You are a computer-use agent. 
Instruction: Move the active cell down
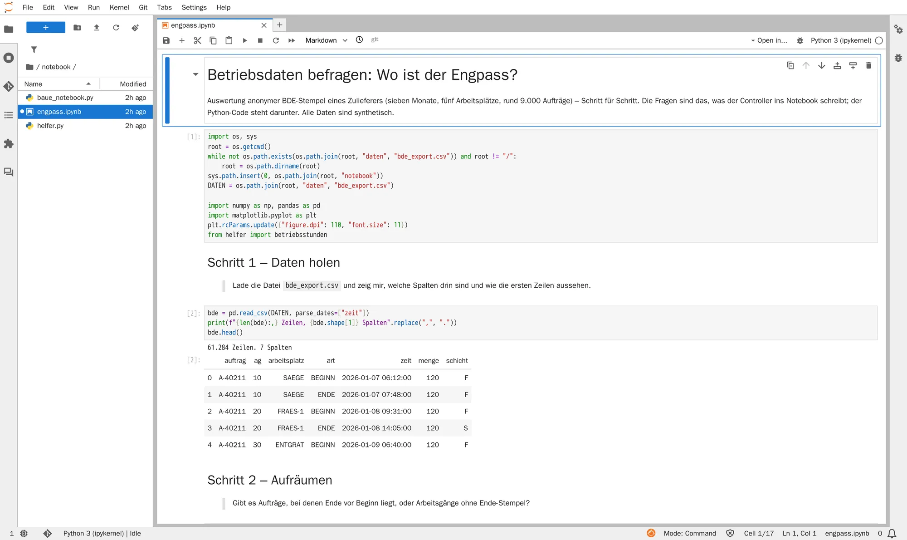[822, 66]
